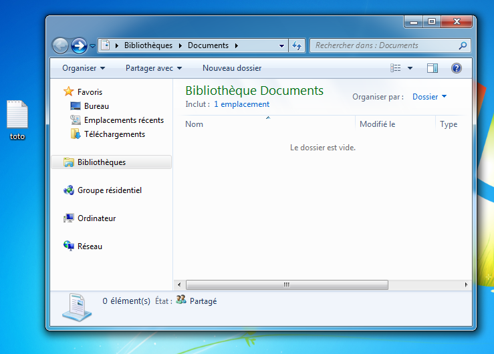
Task: Open the recent pages dropdown arrow
Action: click(92, 46)
